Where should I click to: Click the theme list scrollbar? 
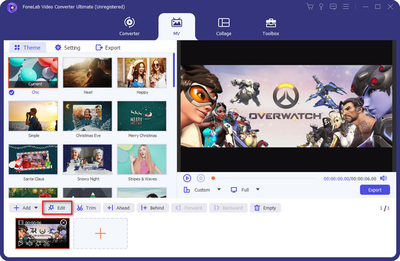click(174, 70)
